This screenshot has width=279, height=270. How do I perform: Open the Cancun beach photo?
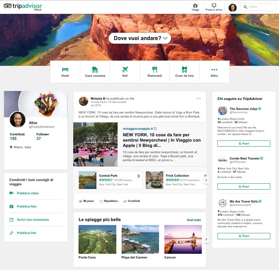tap(183, 240)
